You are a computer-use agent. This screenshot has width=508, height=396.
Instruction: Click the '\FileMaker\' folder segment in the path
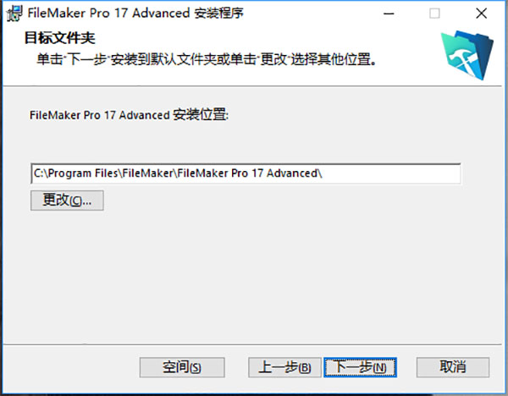pos(147,173)
